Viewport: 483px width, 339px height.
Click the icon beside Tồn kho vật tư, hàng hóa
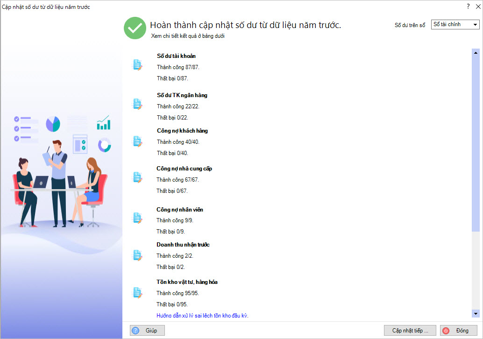(137, 293)
